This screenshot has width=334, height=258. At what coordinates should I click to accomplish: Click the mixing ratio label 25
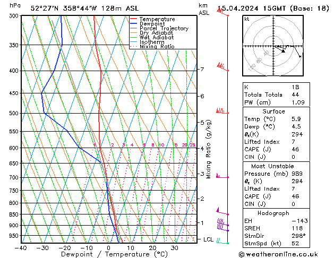(192, 145)
